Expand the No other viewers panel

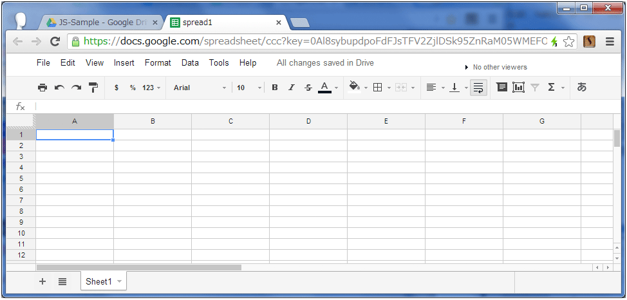pos(496,67)
